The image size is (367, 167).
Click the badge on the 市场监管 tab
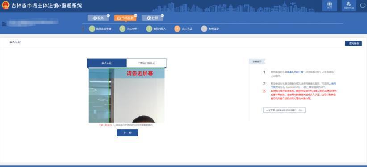point(135,16)
